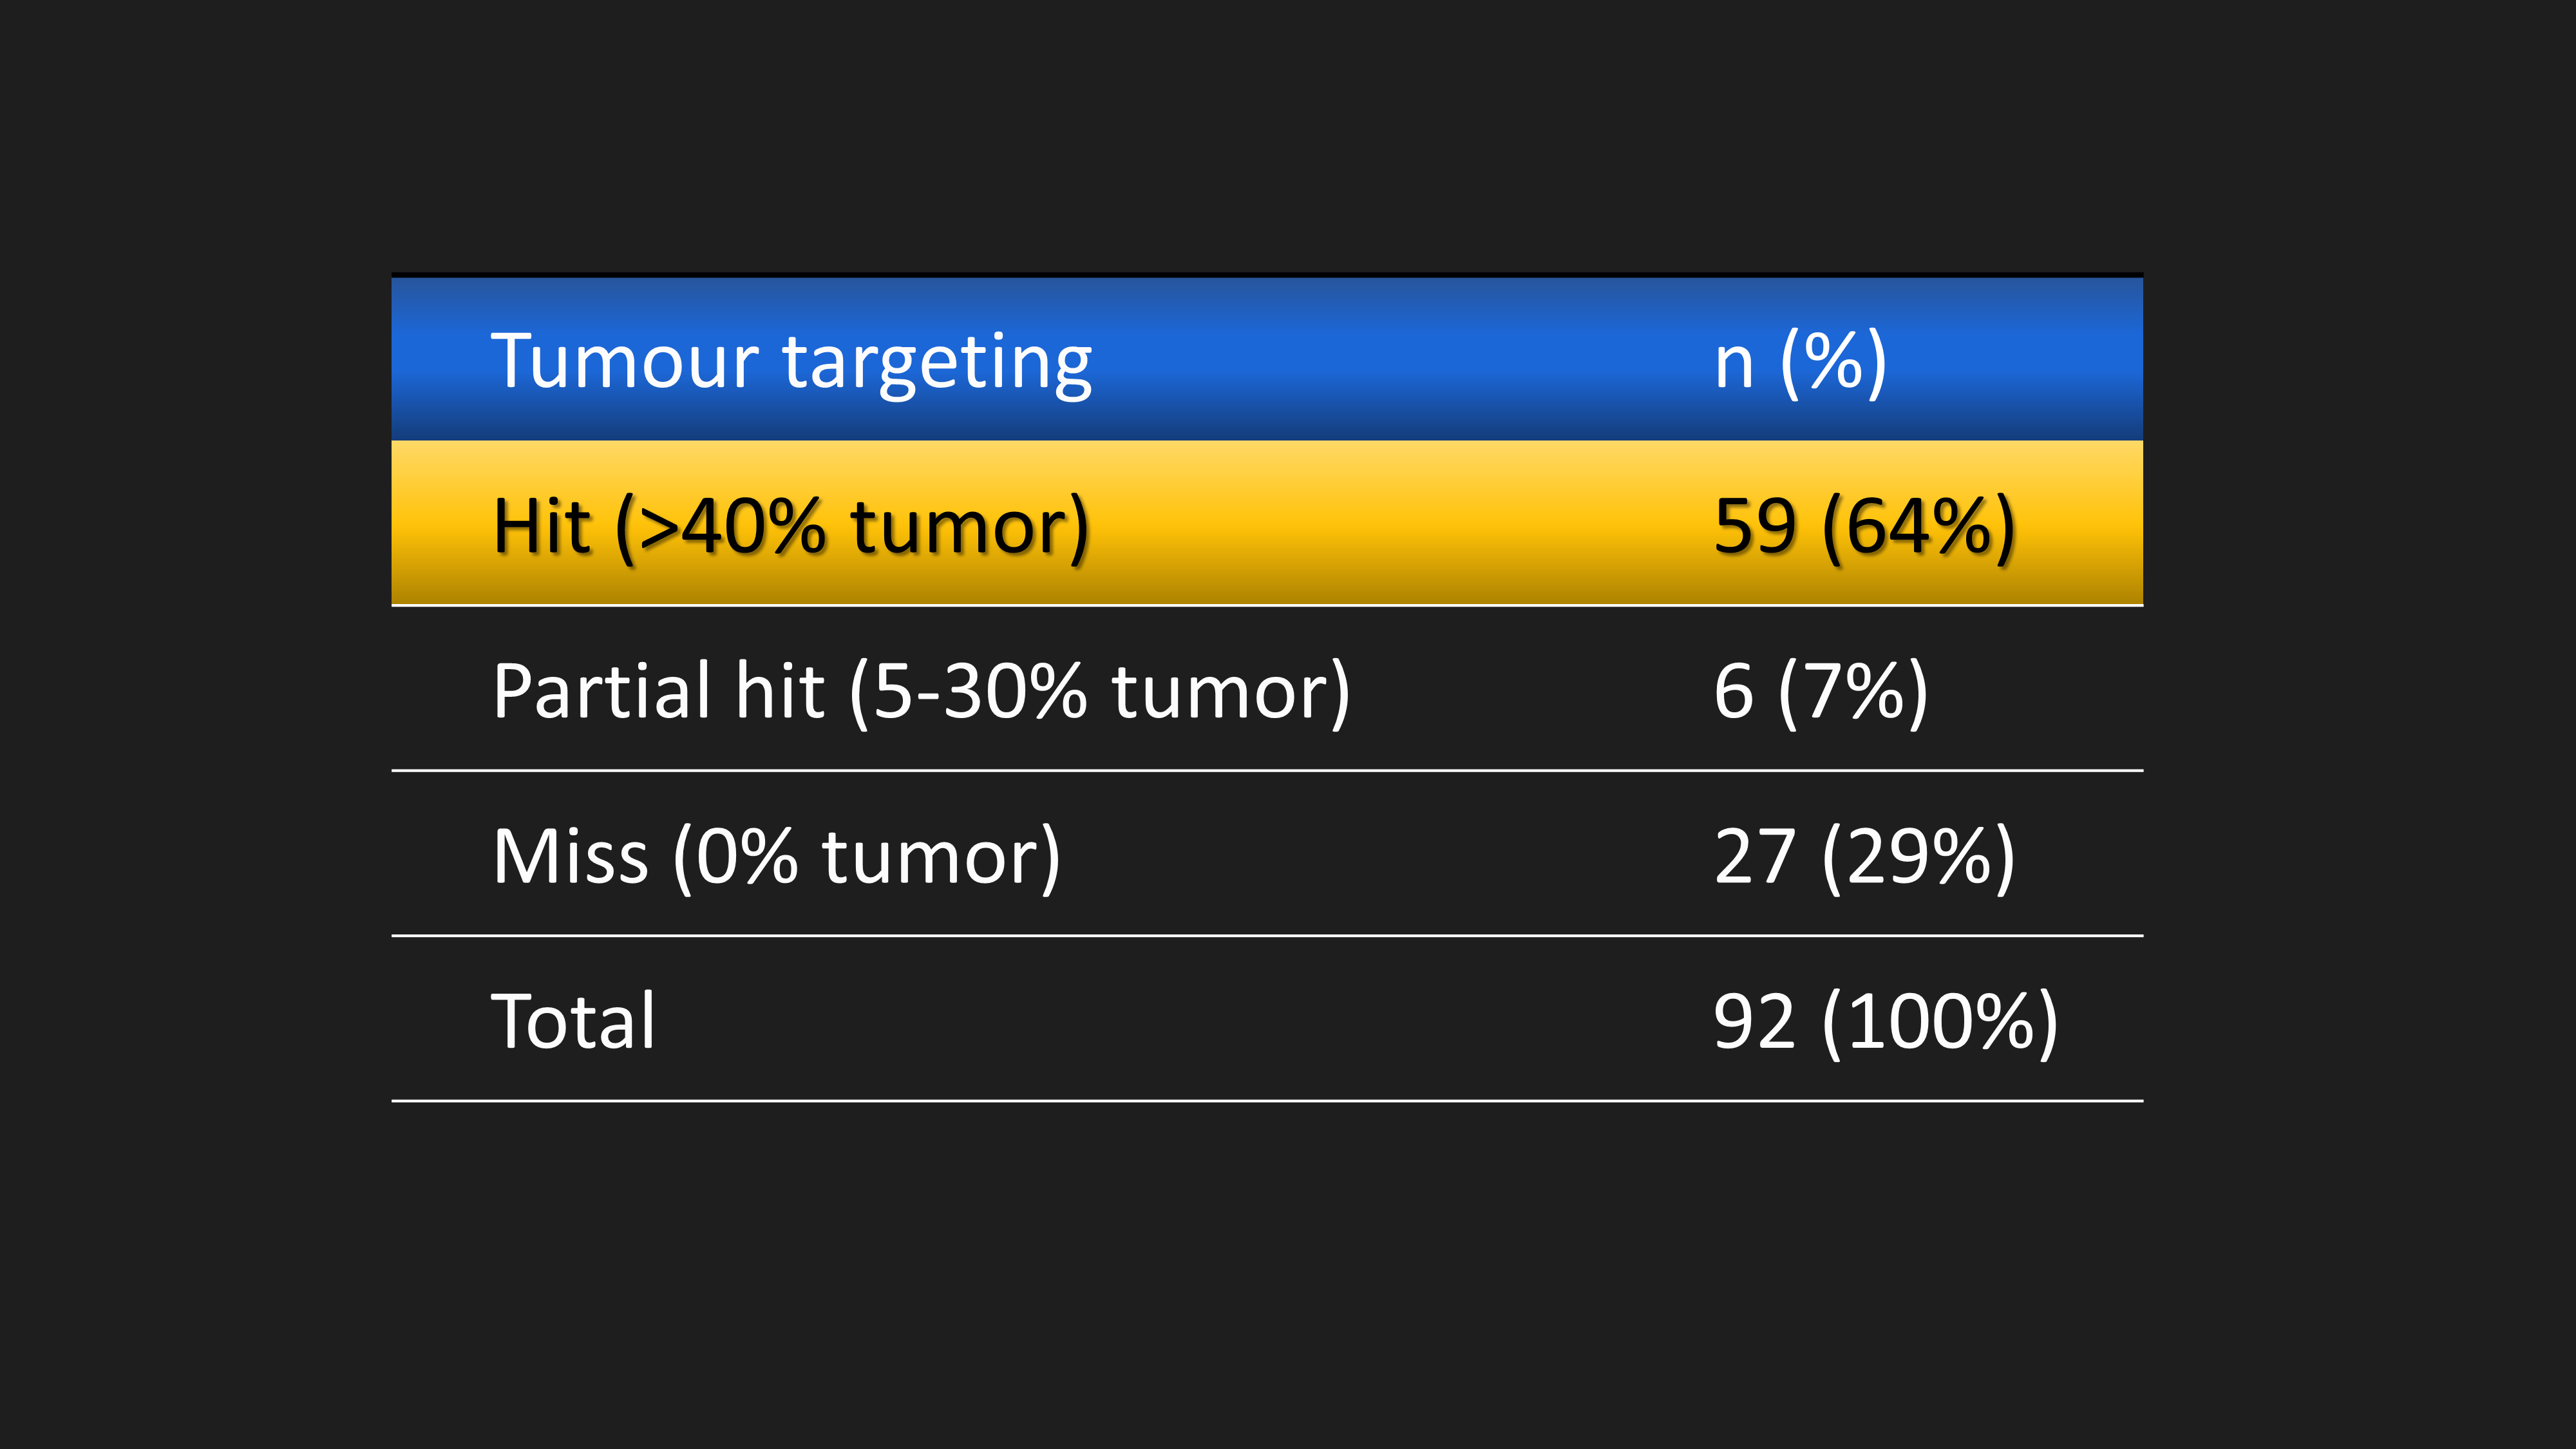The image size is (2576, 1449).
Task: Click the "Partial hit (5-30% tumor)" label
Action: pyautogui.click(x=920, y=692)
